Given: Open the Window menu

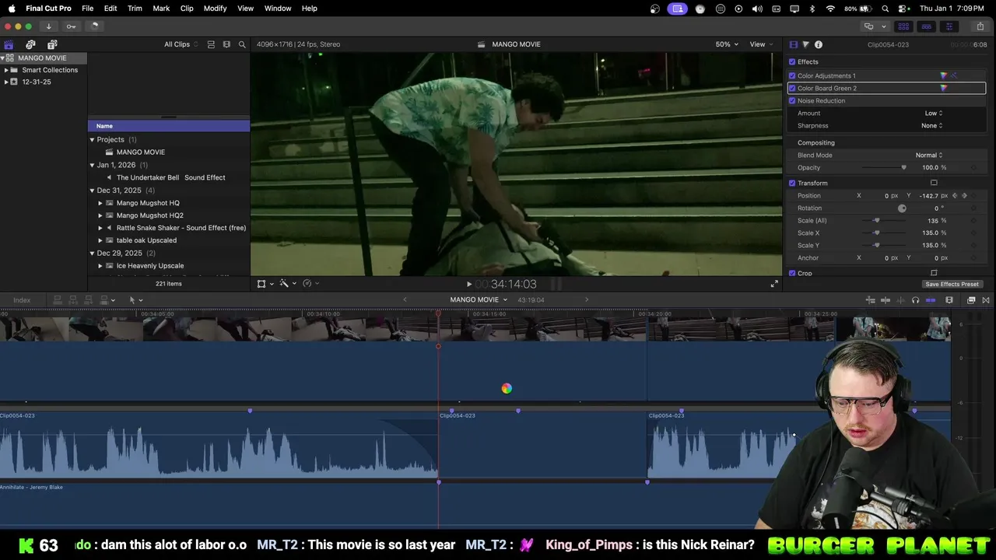Looking at the screenshot, I should pyautogui.click(x=278, y=8).
